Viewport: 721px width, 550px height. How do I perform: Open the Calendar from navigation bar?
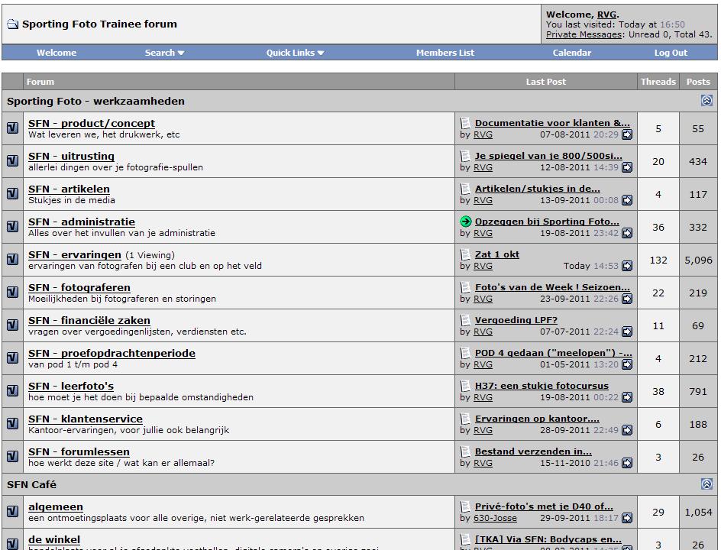tap(571, 53)
